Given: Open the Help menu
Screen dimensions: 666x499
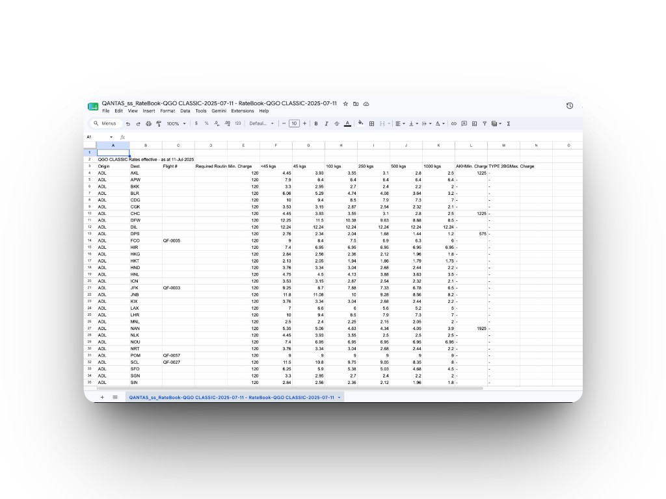Looking at the screenshot, I should pos(264,110).
